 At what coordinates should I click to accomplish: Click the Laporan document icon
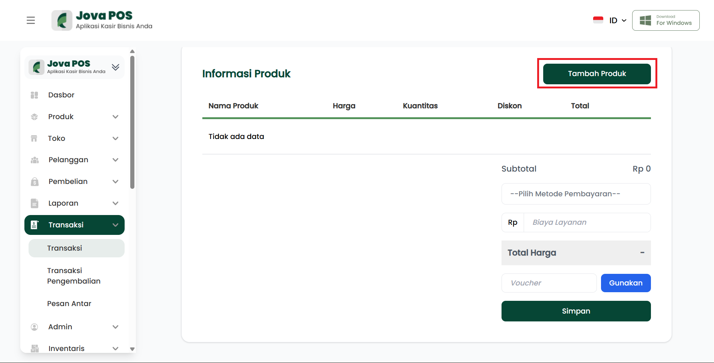[x=35, y=203]
